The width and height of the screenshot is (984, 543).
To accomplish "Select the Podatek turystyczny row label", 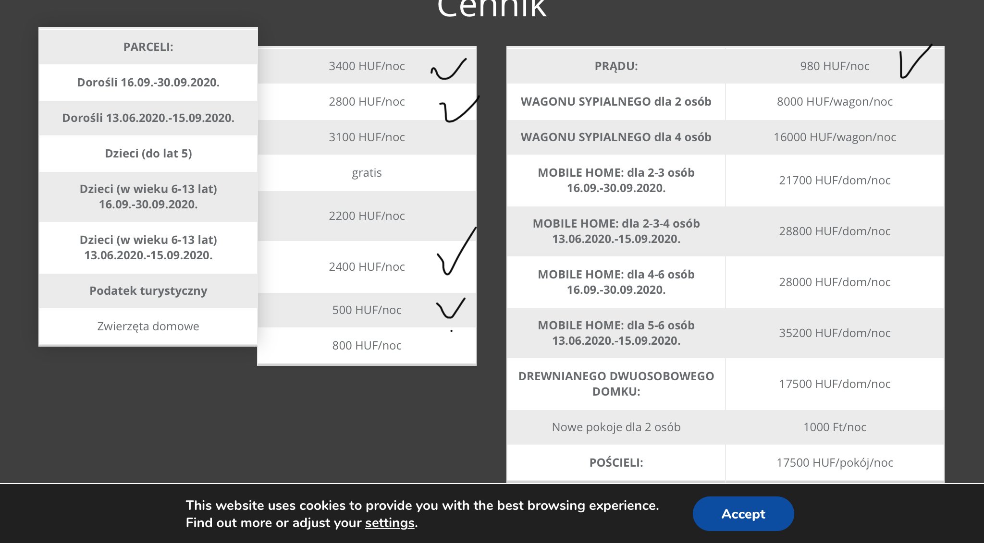I will click(148, 291).
